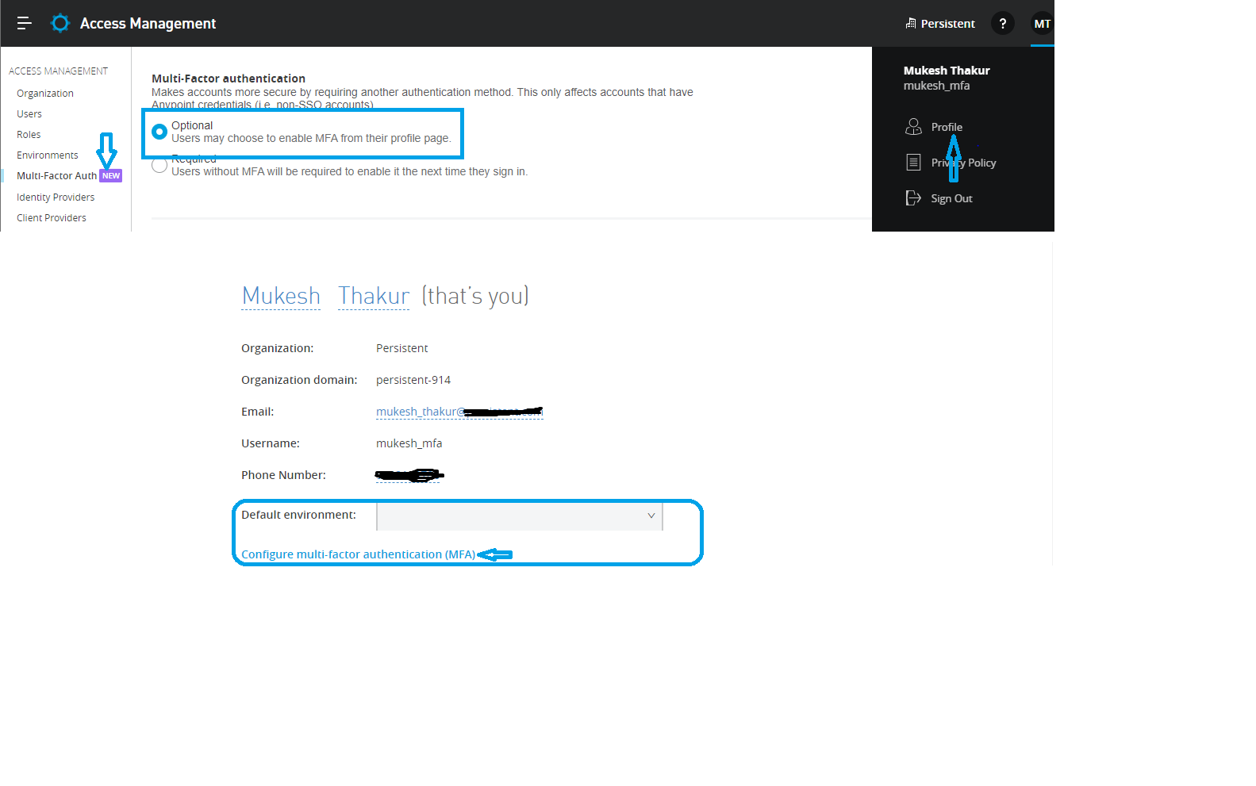Click the ACCESS MANAGEMENT sidebar heading
This screenshot has width=1256, height=786.
pos(58,71)
